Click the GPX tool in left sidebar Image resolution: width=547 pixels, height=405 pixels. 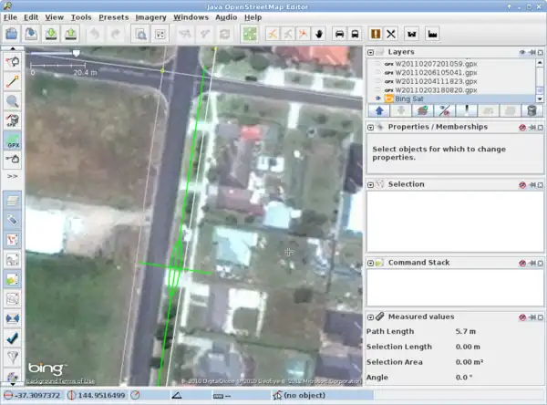[13, 141]
